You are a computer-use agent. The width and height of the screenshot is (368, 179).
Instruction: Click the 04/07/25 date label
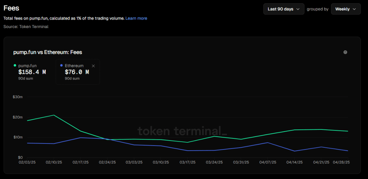[x=268, y=162]
